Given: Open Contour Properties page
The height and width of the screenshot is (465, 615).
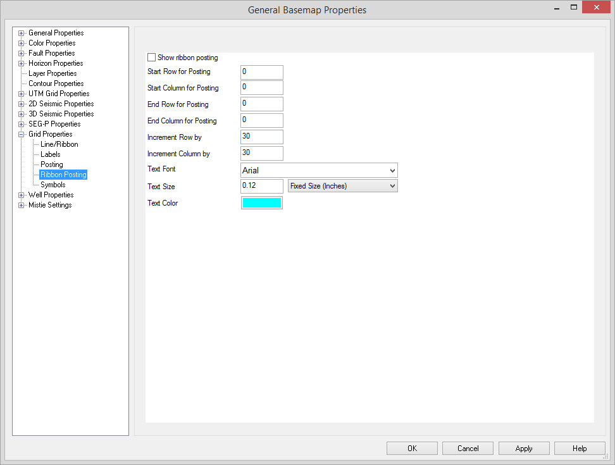Looking at the screenshot, I should coord(56,84).
